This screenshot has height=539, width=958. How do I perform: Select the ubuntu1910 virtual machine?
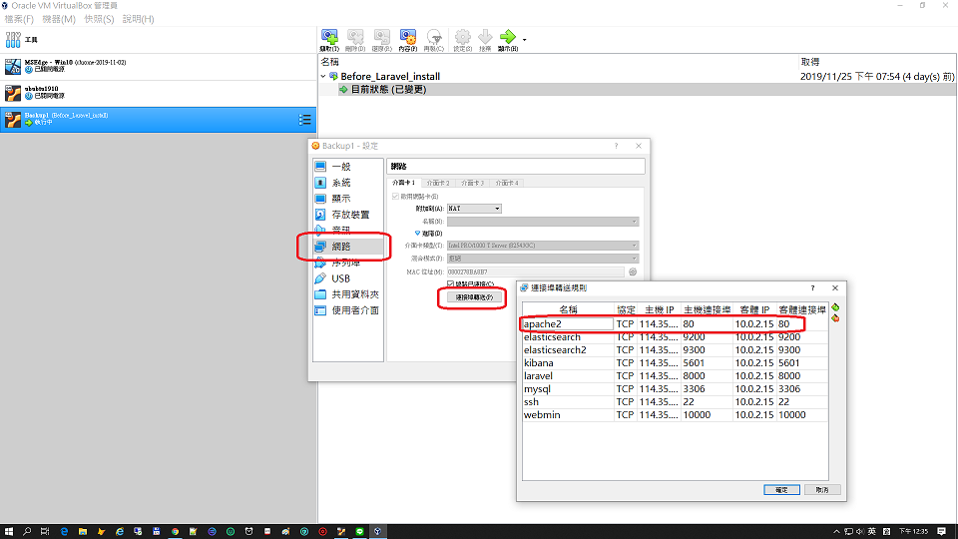(x=159, y=93)
